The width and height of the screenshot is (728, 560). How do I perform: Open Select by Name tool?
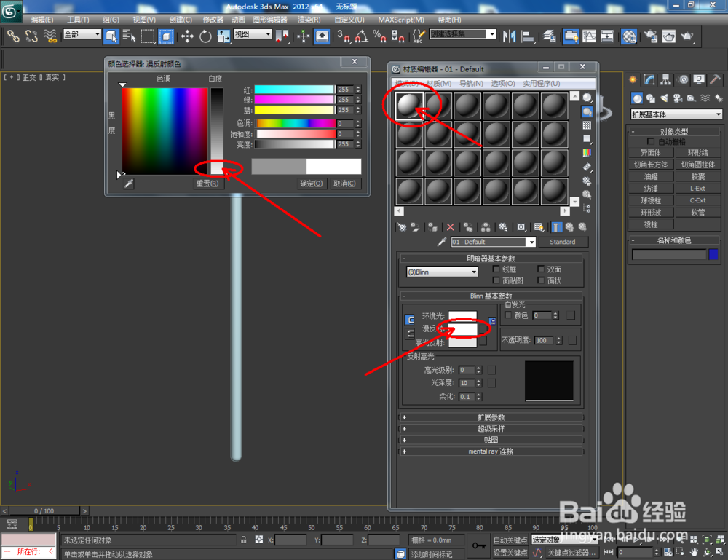pyautogui.click(x=129, y=36)
